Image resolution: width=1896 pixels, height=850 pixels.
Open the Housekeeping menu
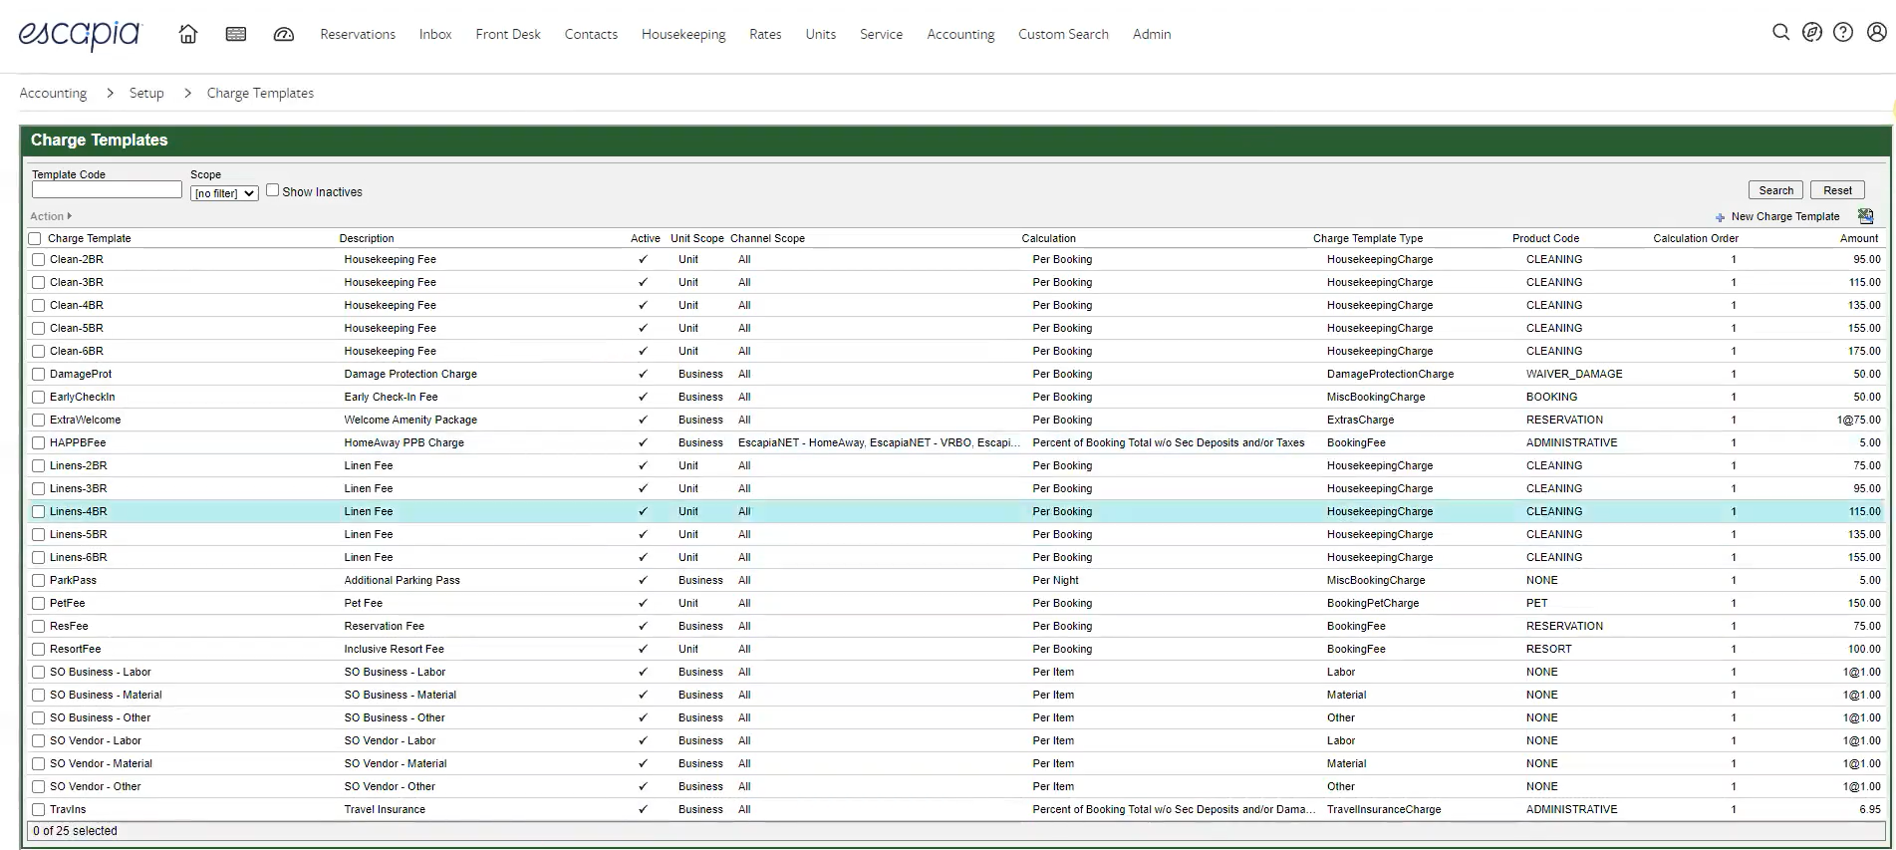point(683,34)
